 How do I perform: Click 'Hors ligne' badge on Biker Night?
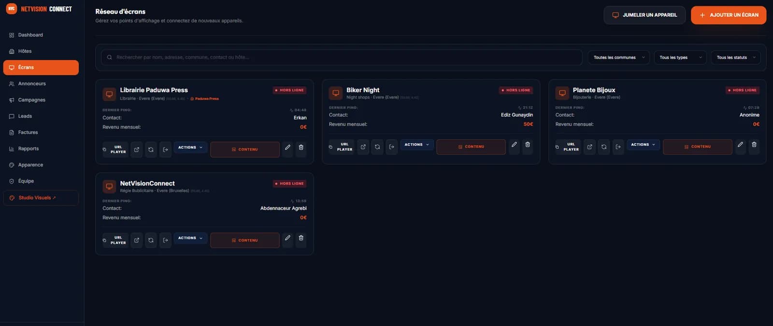pyautogui.click(x=516, y=90)
